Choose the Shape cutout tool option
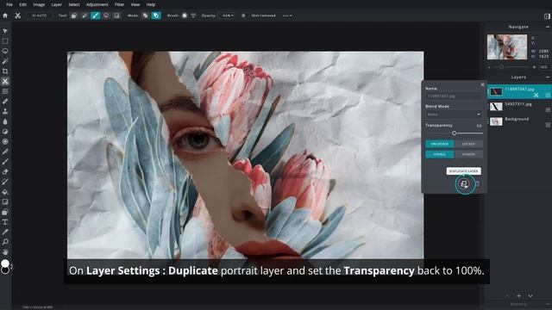 coord(73,15)
